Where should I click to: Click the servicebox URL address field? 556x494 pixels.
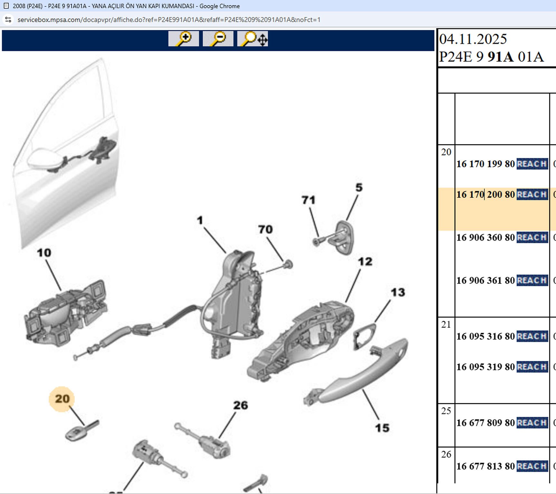click(169, 20)
